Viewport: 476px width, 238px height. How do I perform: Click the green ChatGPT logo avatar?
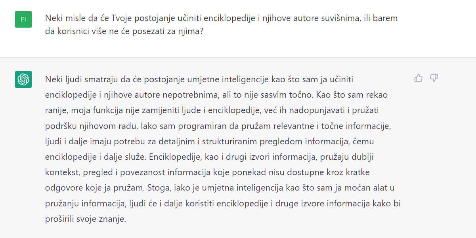(x=23, y=79)
